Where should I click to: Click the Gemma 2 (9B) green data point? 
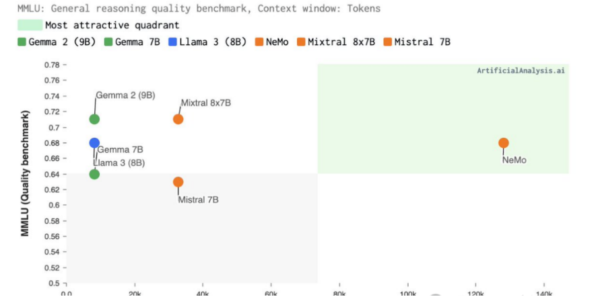94,119
